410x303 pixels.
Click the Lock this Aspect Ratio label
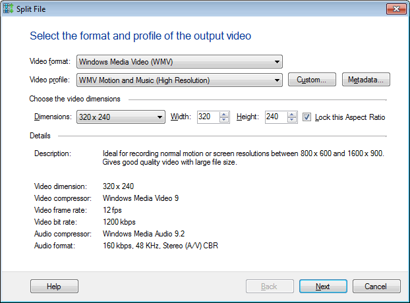pos(350,117)
